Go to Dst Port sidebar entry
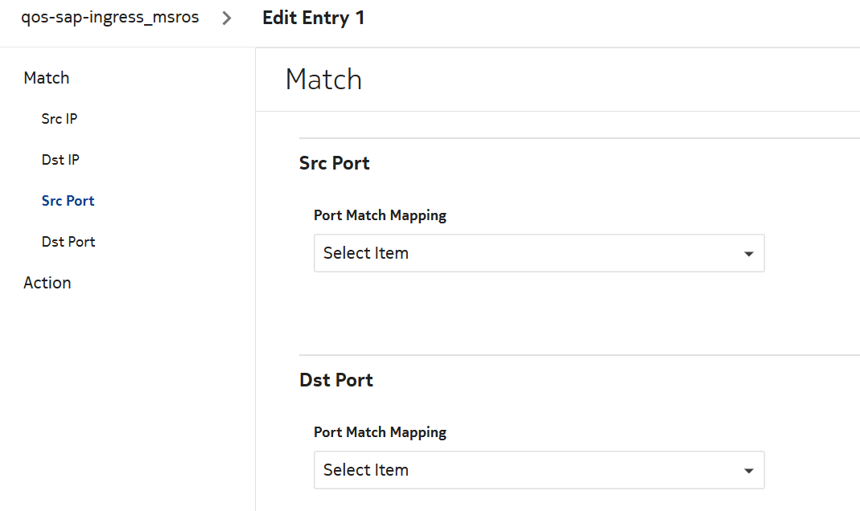860x511 pixels. [x=68, y=242]
